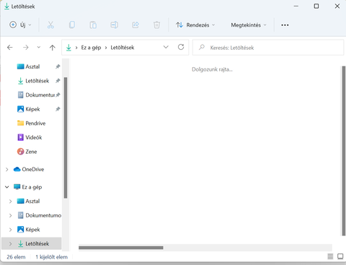Click the file list vertical scrollbar
346x265 pixels.
(344, 151)
